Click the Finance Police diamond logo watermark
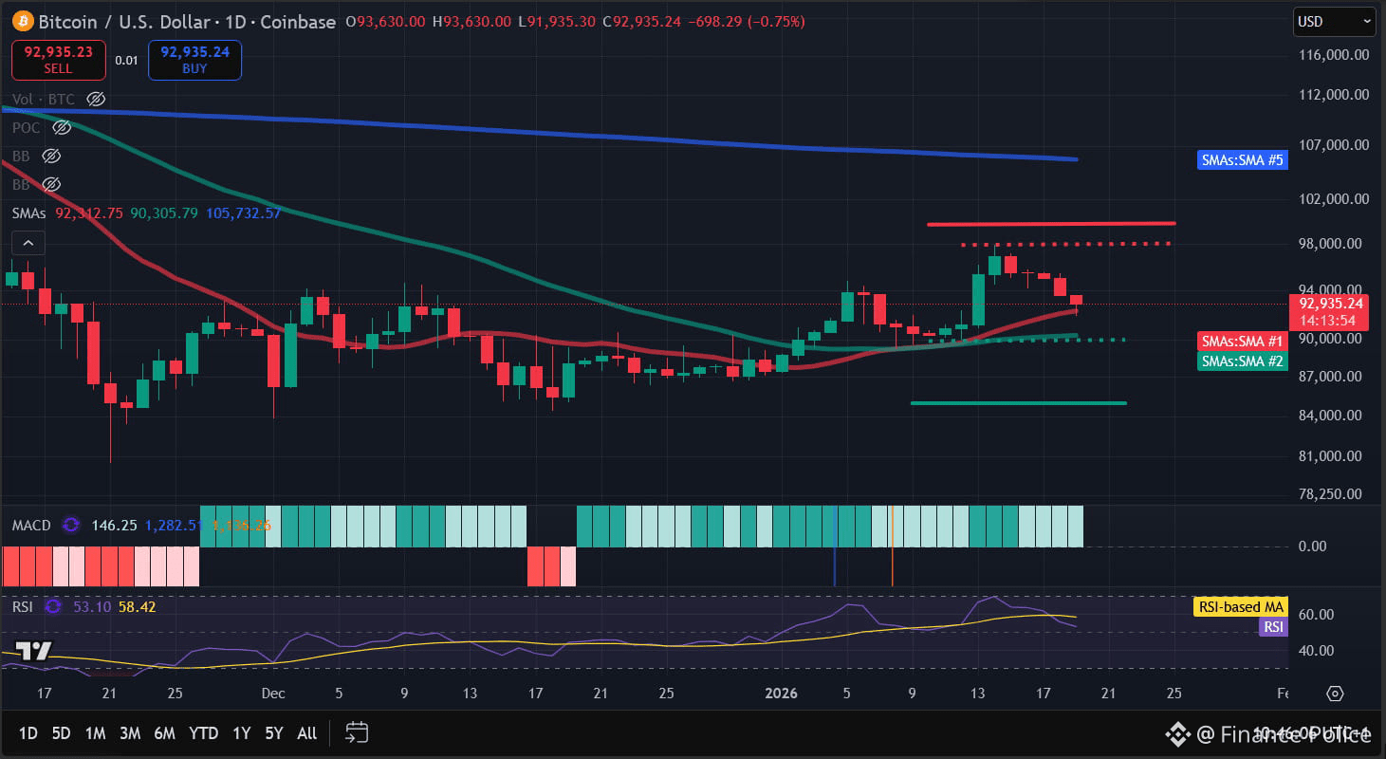The width and height of the screenshot is (1386, 759). pyautogui.click(x=1176, y=733)
